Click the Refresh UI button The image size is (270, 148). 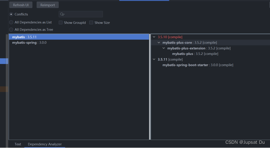click(x=21, y=5)
